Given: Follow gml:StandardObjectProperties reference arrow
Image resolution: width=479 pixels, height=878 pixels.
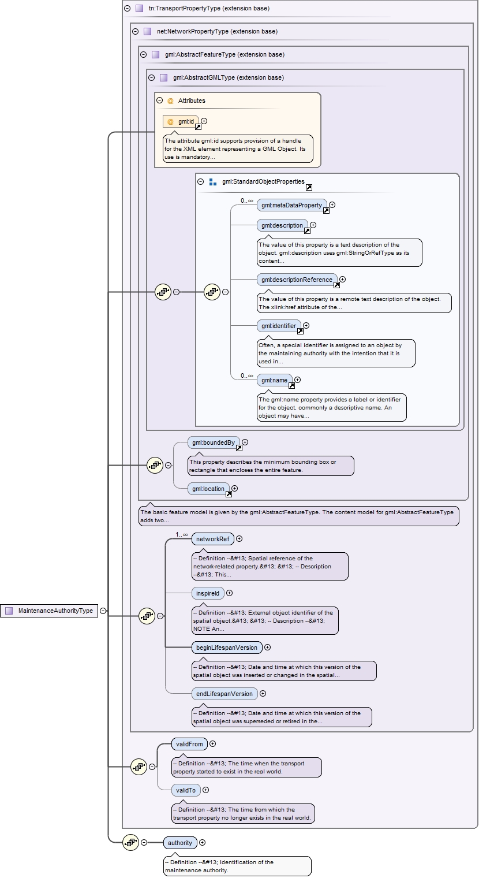Looking at the screenshot, I should click(x=309, y=187).
